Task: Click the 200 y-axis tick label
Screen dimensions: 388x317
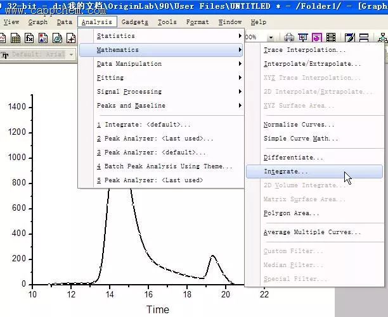Action: (x=18, y=259)
